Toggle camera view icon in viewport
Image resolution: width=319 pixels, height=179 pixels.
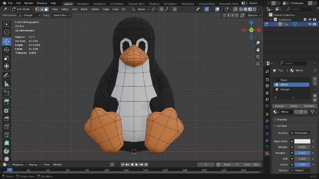pyautogui.click(x=258, y=57)
